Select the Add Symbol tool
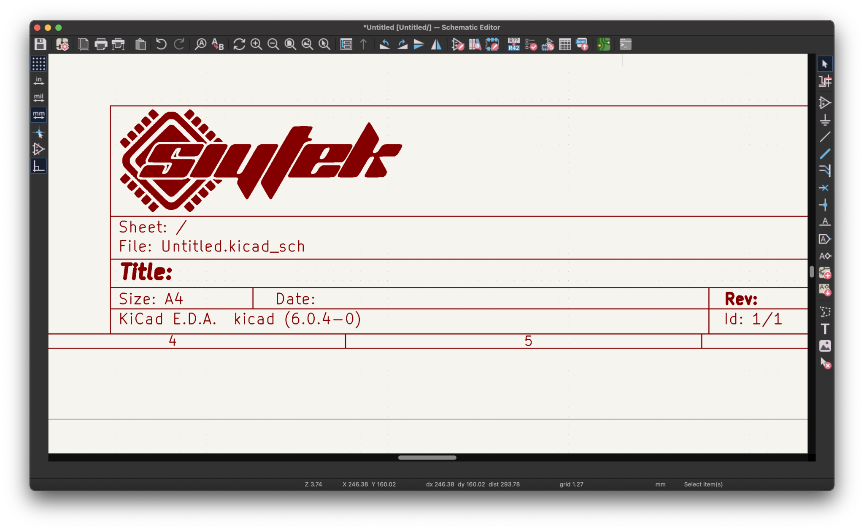 click(x=826, y=103)
